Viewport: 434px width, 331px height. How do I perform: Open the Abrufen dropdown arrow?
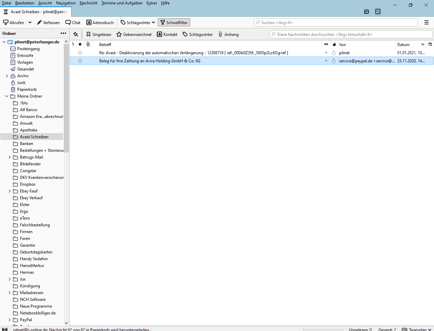coord(30,22)
